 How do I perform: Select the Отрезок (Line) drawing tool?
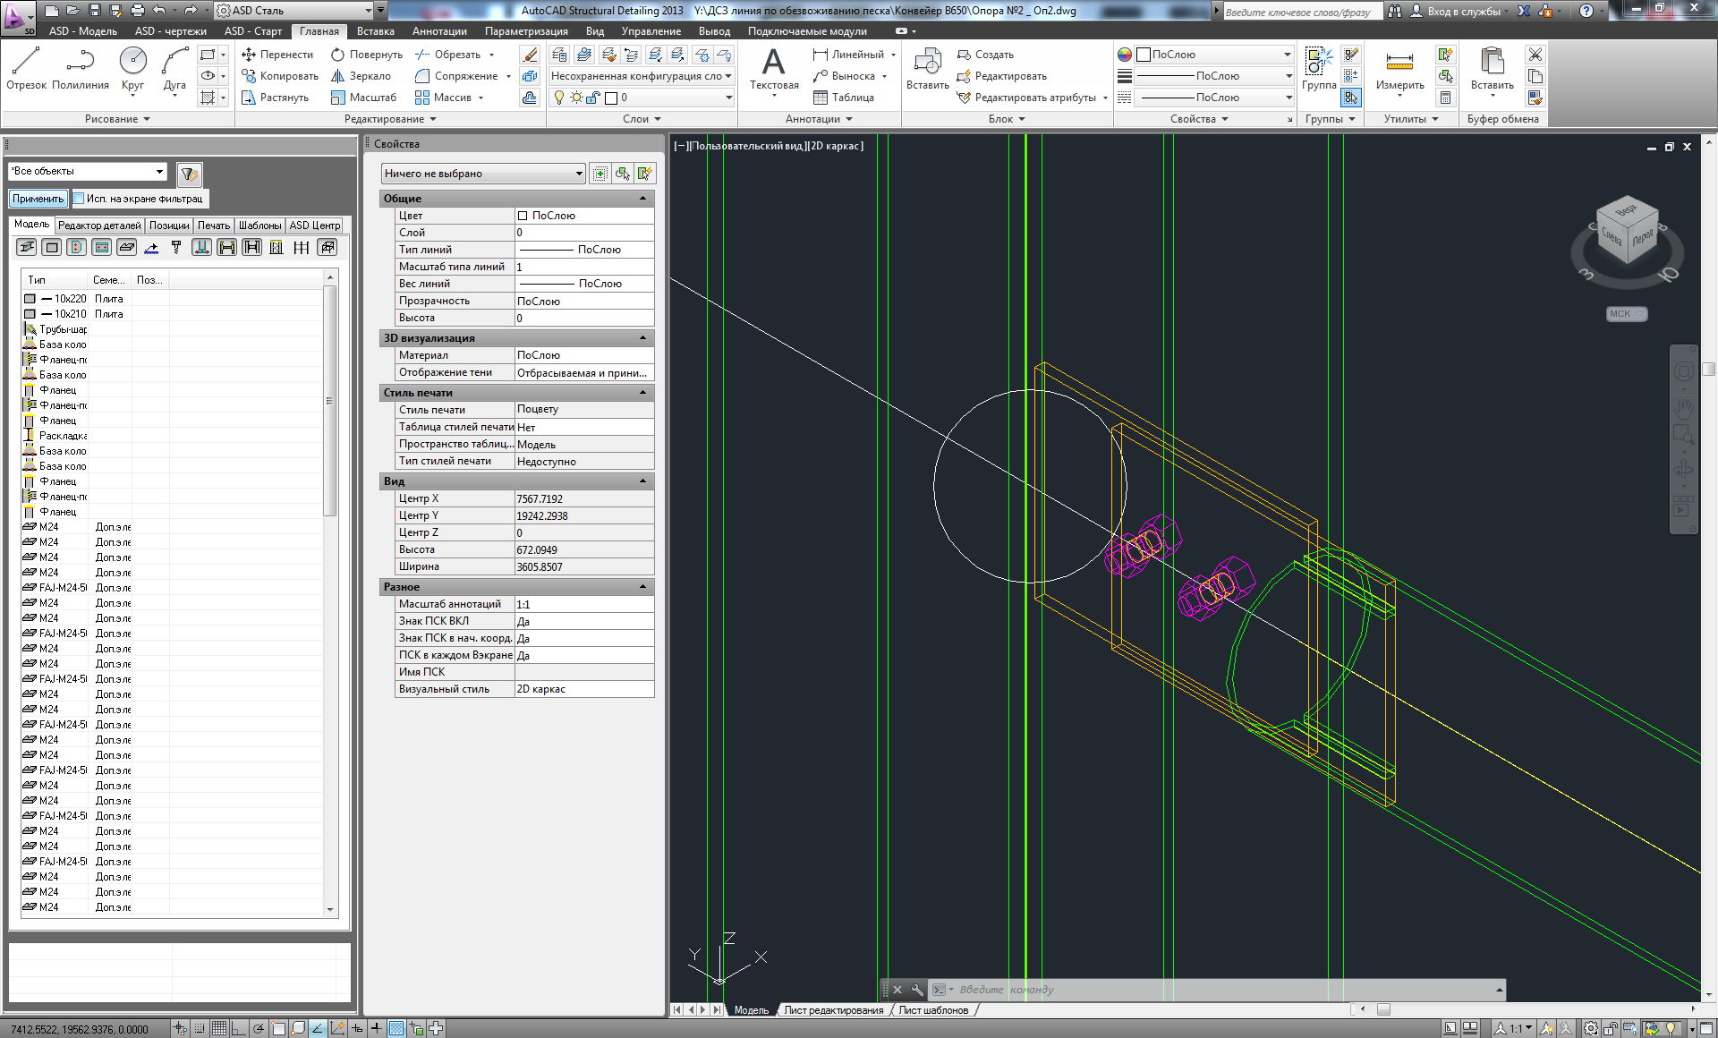coord(24,63)
